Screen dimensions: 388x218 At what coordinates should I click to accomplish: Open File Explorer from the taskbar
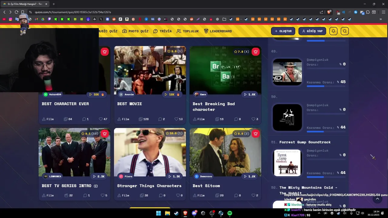167,213
